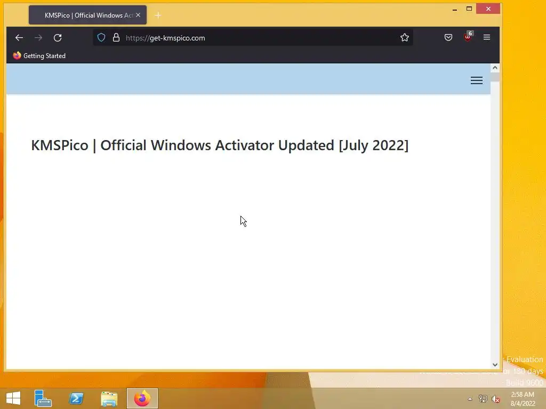Expand the website hamburger menu
This screenshot has width=546, height=409.
[477, 80]
